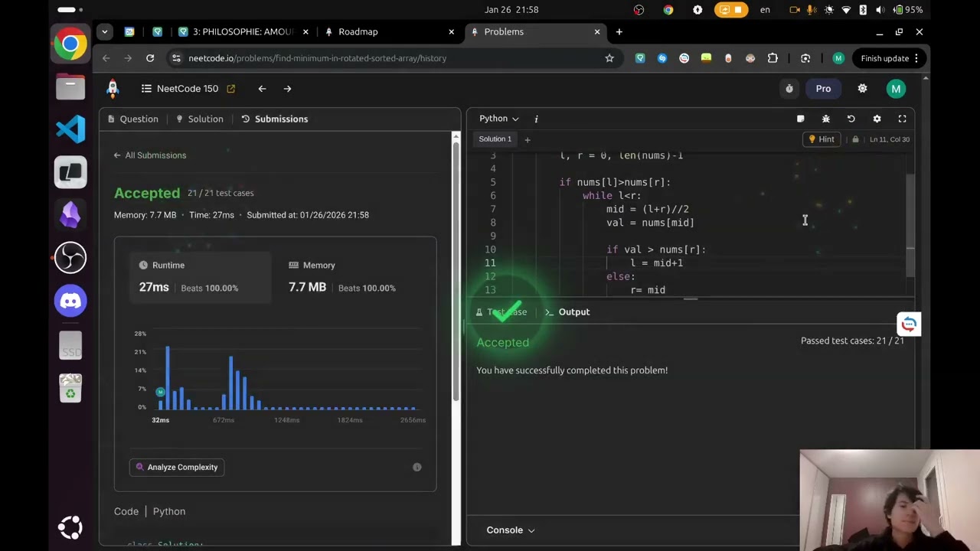Open NeetCode 150 external link icon

pos(230,89)
